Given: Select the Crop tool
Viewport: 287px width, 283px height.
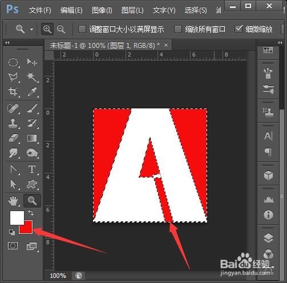Looking at the screenshot, I should coord(13,92).
